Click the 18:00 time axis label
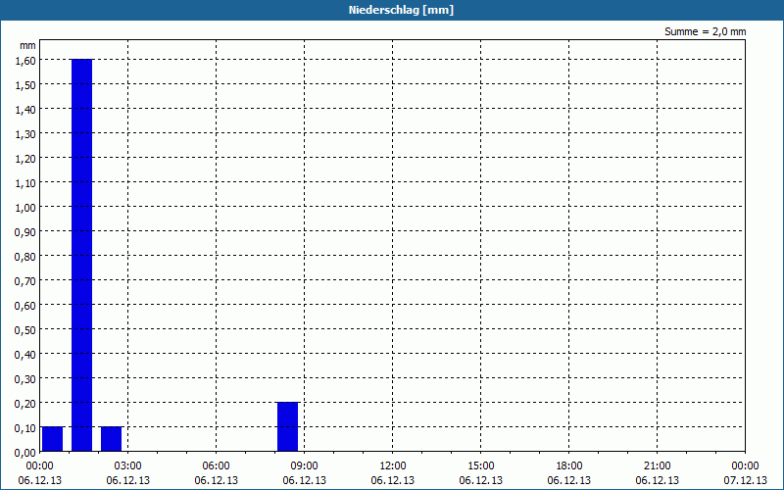This screenshot has height=490, width=784. click(569, 466)
